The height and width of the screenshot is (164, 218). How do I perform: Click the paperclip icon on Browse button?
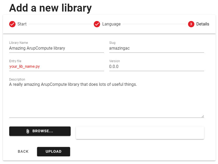(28, 131)
